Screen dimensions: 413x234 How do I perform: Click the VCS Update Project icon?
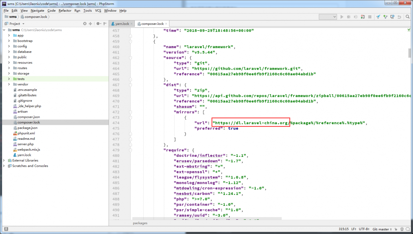coord(378,17)
